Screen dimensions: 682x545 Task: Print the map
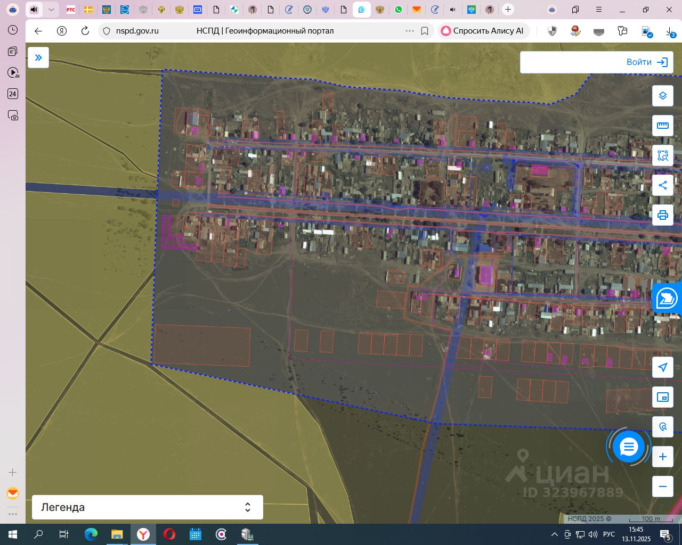[662, 215]
